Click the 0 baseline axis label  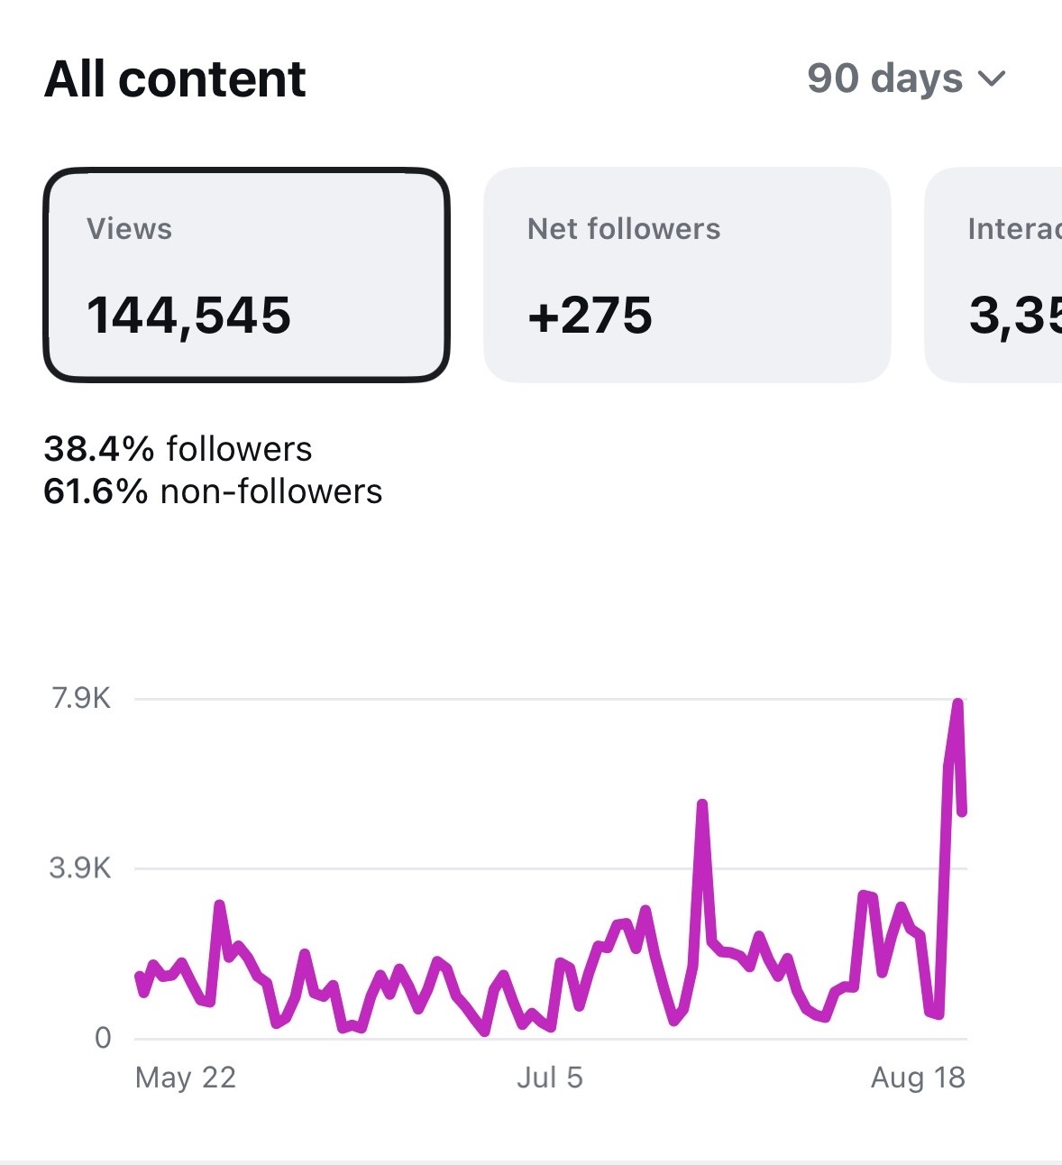[103, 1038]
